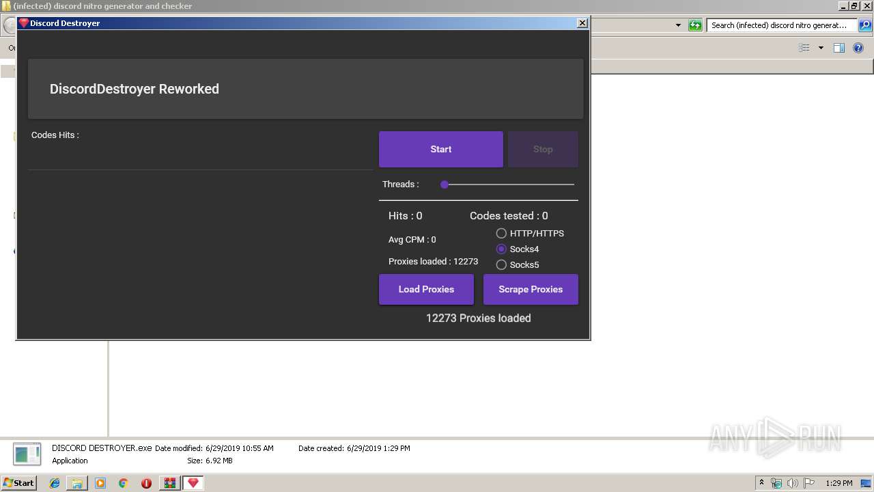Click the folder icon in the Explorer title bar
The image size is (874, 492).
(6, 5)
